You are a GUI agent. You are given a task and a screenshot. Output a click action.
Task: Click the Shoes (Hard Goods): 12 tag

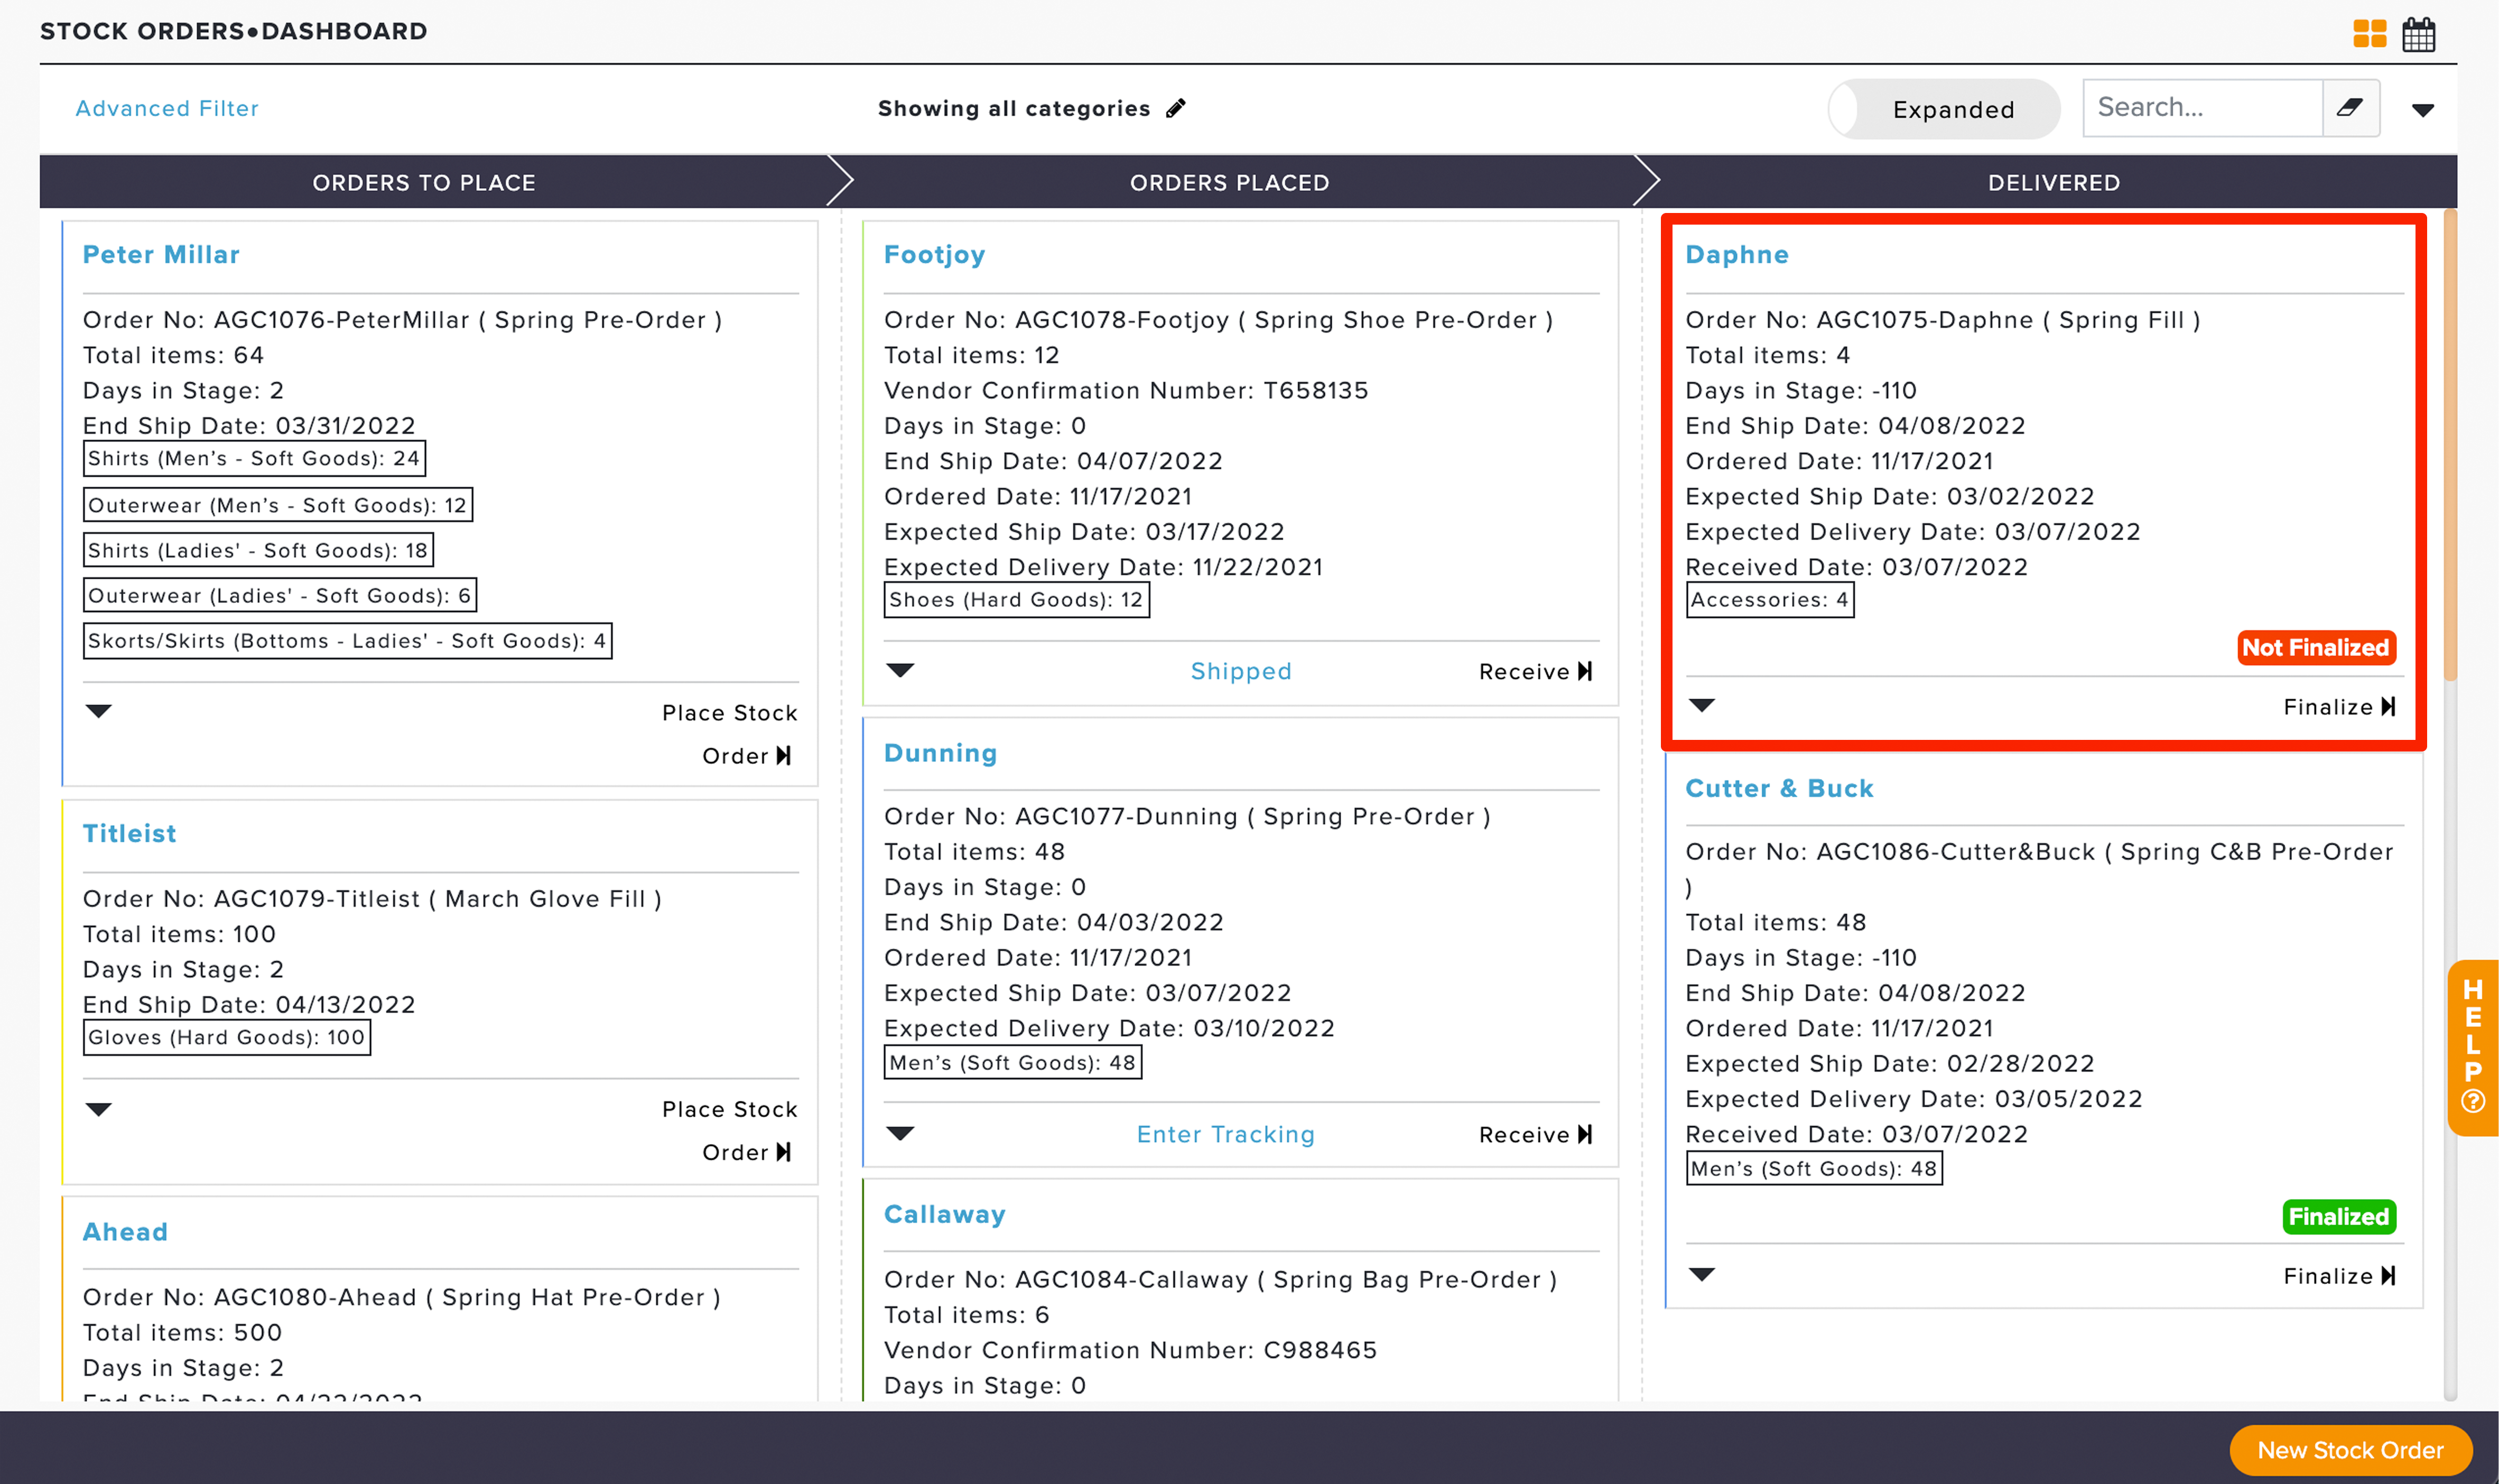(1017, 599)
